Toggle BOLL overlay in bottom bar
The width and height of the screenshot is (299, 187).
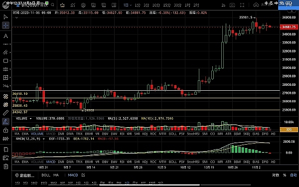pyautogui.click(x=46, y=175)
